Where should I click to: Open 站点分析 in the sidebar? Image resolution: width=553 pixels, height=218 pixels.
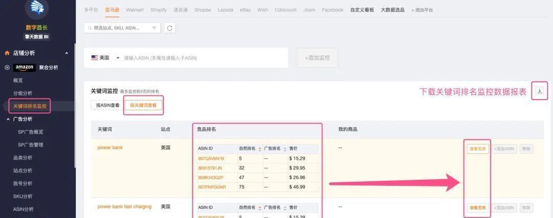coord(23,171)
